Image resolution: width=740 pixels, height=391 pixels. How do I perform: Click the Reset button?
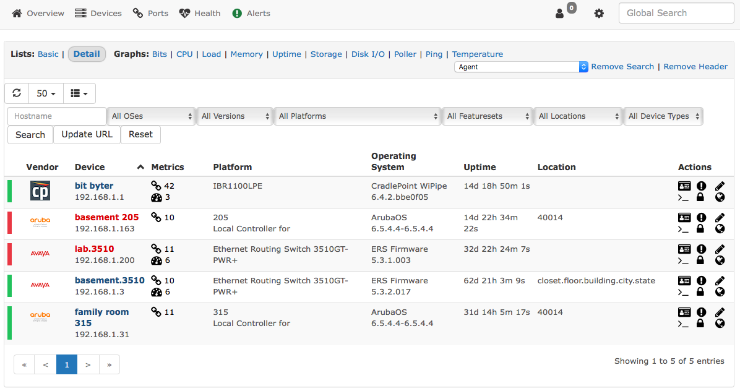coord(140,135)
